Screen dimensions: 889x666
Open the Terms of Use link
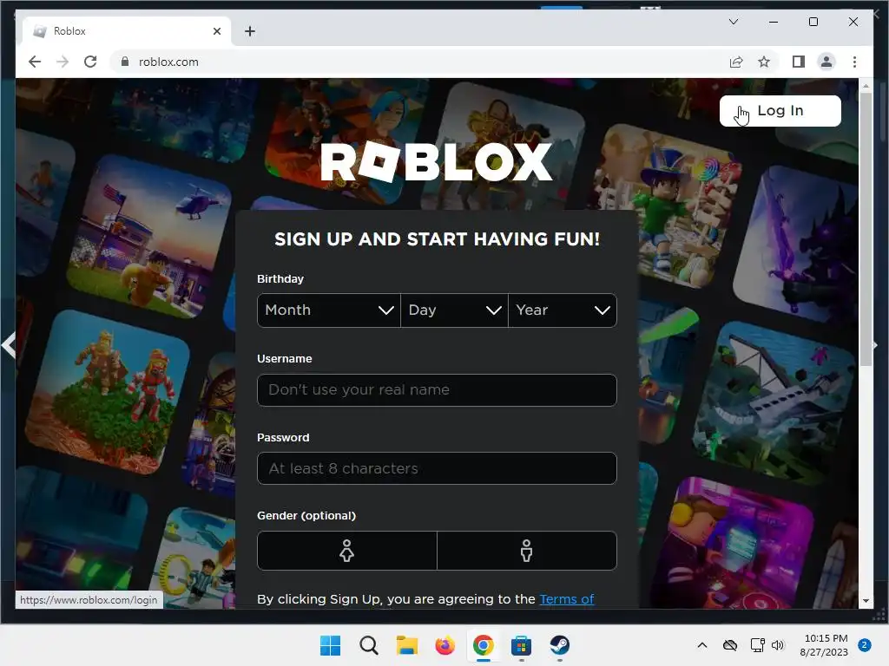(x=566, y=599)
